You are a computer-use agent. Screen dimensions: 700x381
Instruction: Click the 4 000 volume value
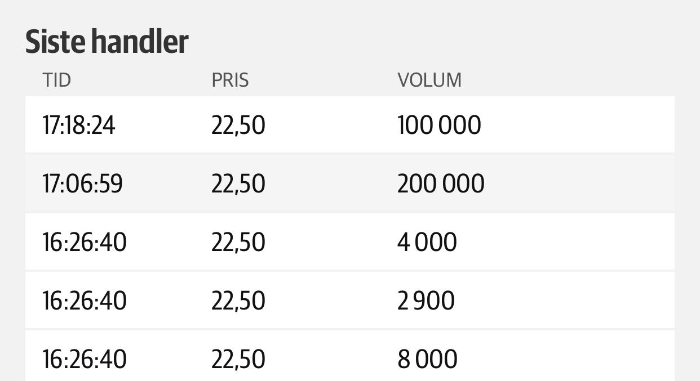click(x=427, y=242)
